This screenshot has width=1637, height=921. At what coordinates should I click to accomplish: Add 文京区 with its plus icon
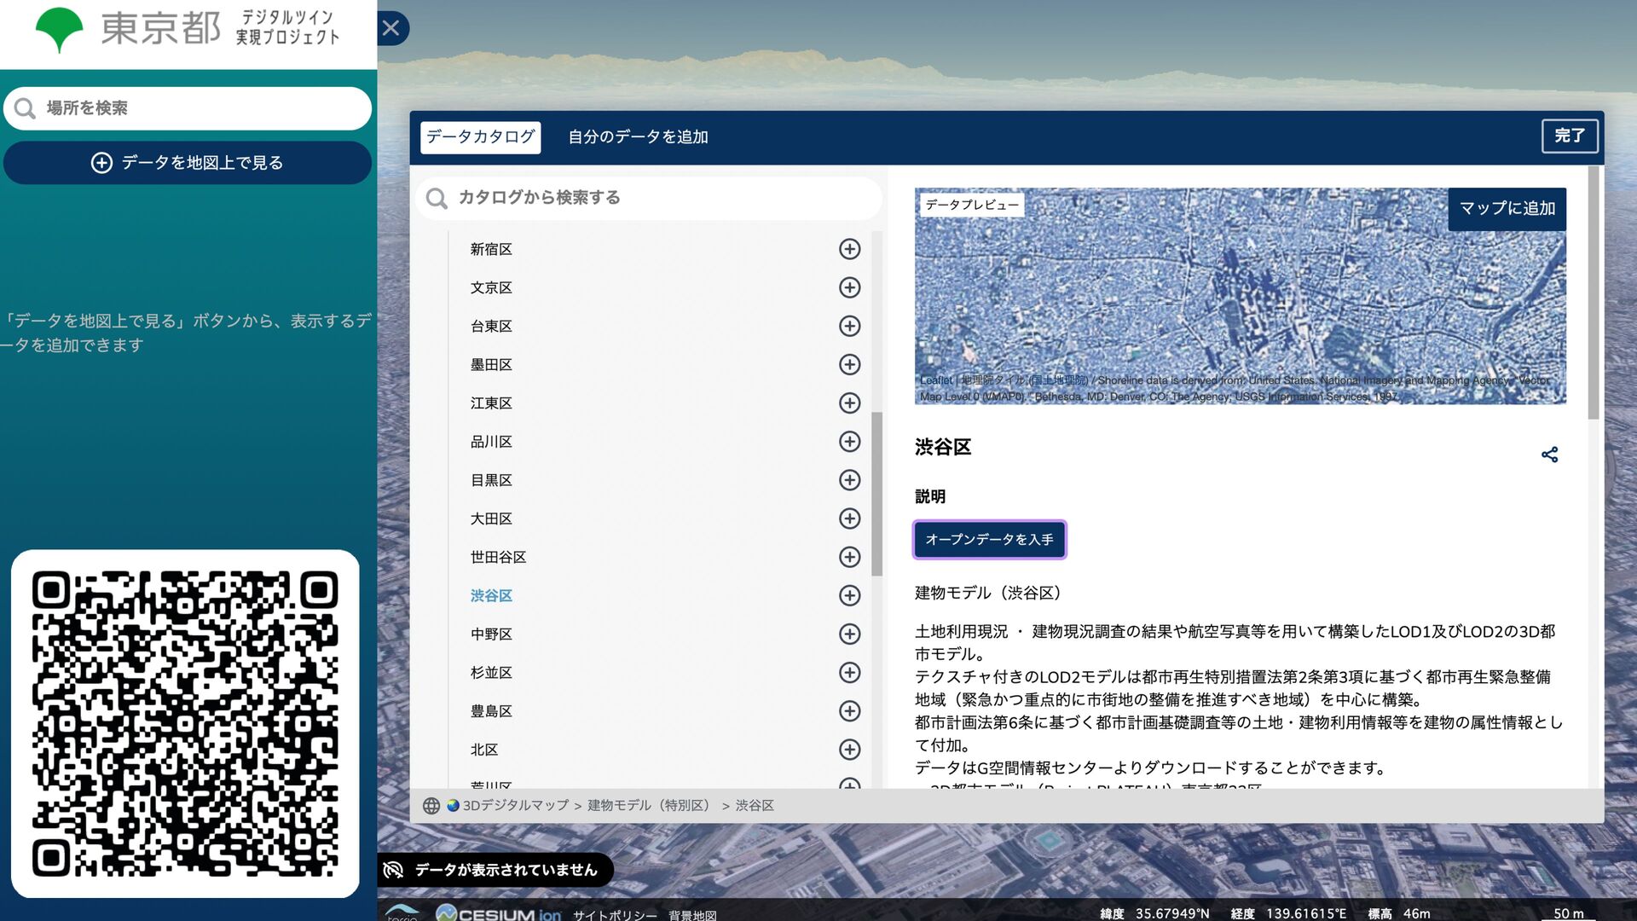pos(849,287)
